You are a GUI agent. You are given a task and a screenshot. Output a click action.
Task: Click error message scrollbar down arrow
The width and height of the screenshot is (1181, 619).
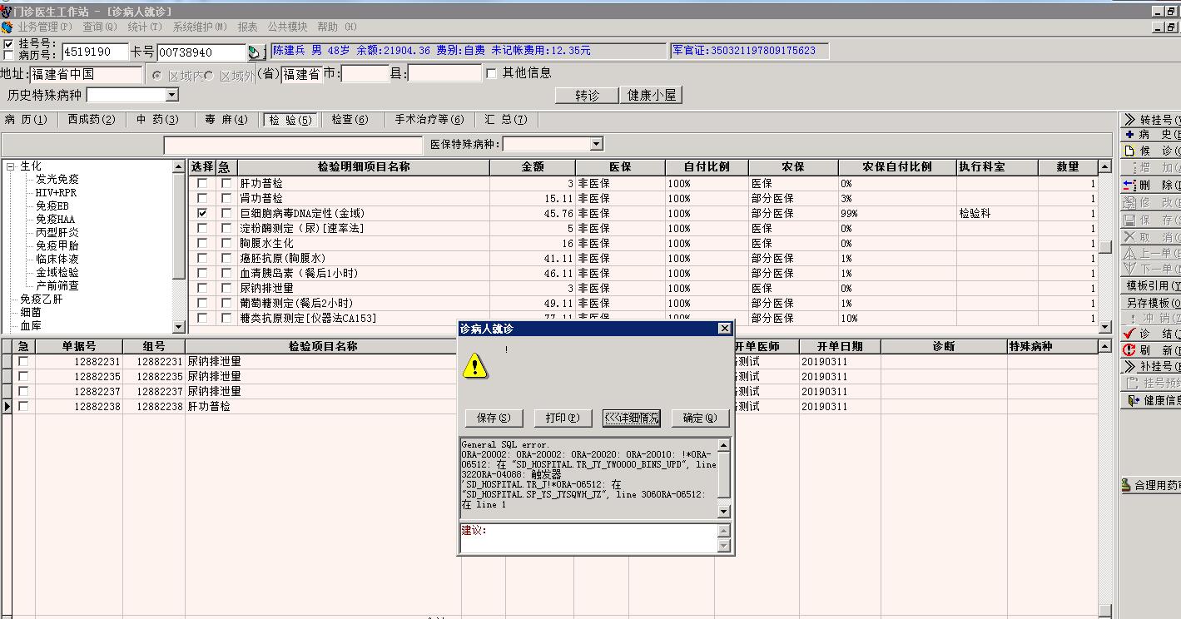click(x=724, y=511)
